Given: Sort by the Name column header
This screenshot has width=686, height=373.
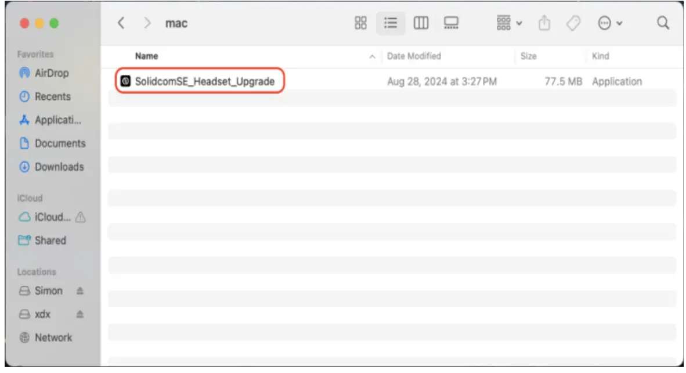Looking at the screenshot, I should 147,56.
